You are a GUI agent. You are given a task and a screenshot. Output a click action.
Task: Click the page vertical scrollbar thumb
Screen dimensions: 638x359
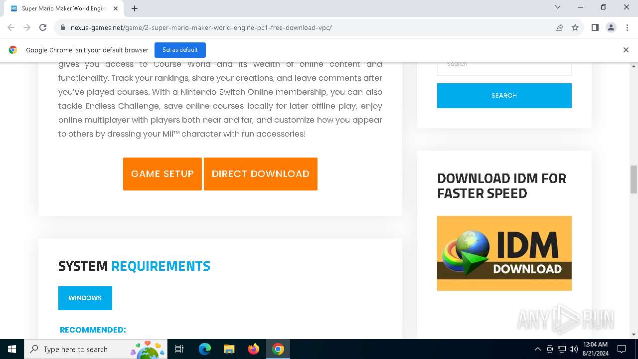click(x=634, y=179)
